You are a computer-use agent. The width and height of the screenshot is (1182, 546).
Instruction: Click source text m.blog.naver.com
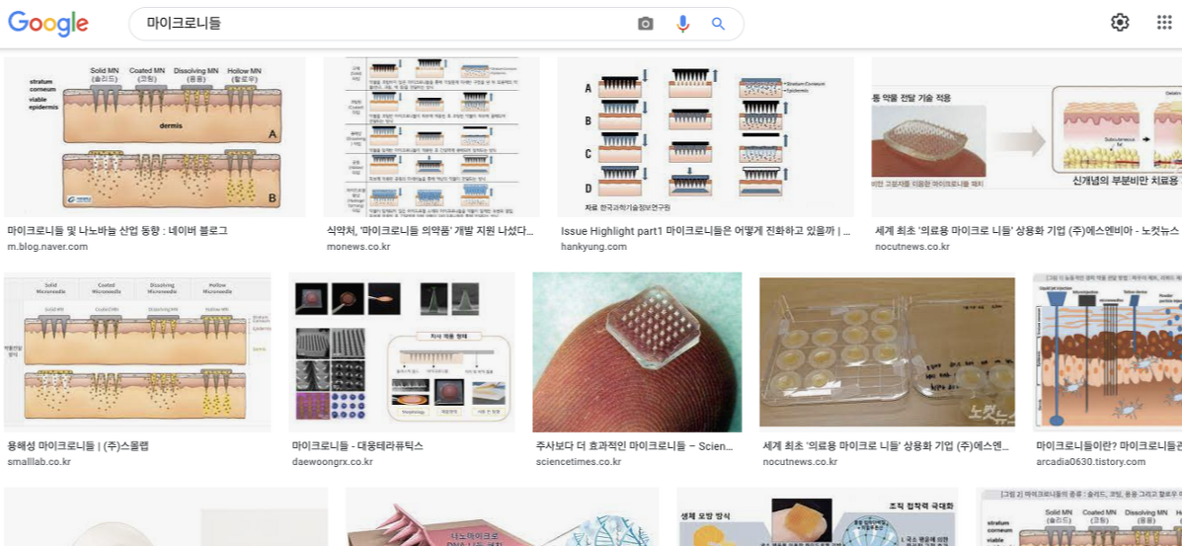tap(47, 247)
